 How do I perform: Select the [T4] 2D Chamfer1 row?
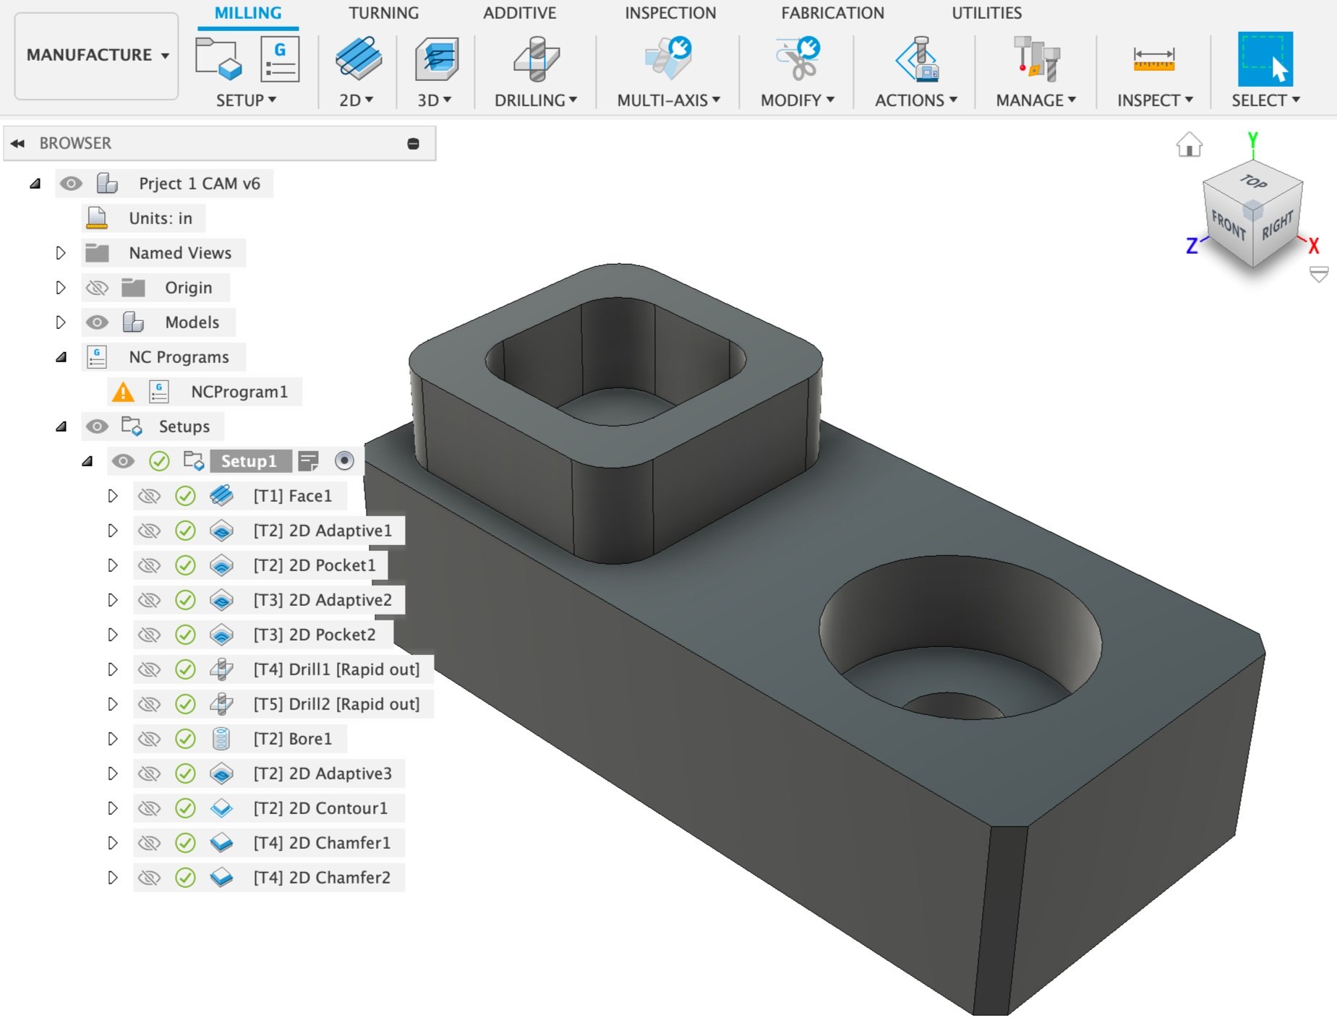pyautogui.click(x=269, y=843)
